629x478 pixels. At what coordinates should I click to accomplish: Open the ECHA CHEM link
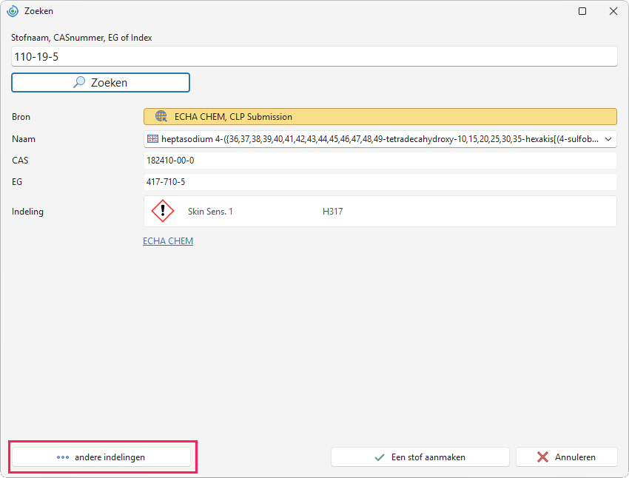tap(168, 240)
